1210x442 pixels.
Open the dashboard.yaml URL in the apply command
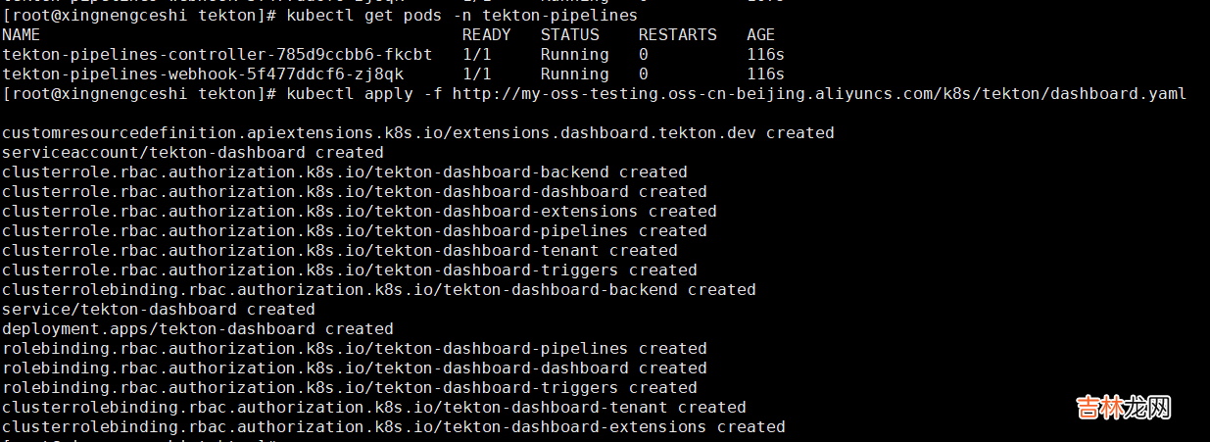tap(819, 94)
